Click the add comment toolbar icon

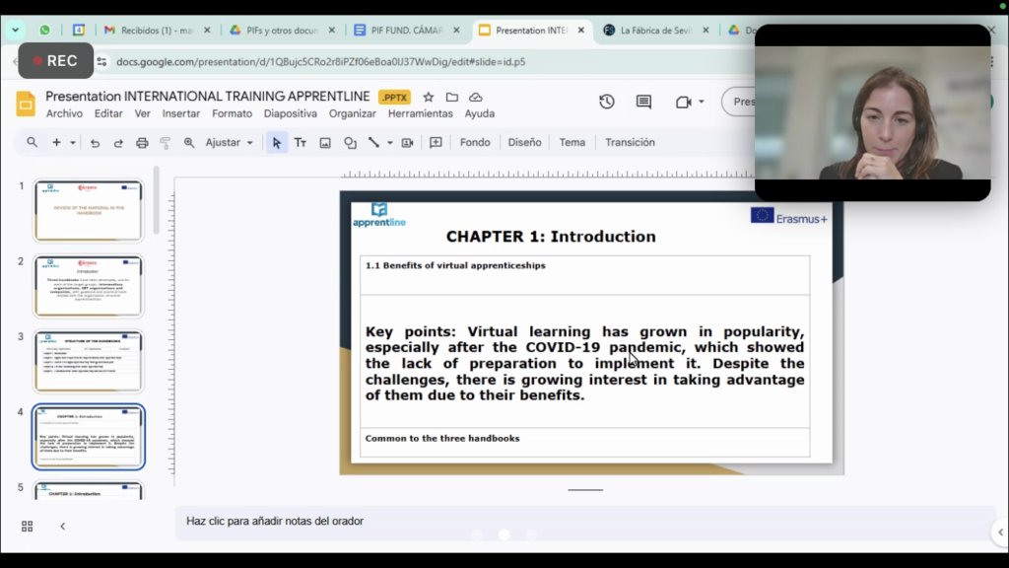[436, 143]
